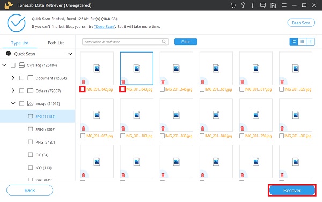Image resolution: width=322 pixels, height=202 pixels.
Task: Open the Facebook icon in title bar
Action: [x=253, y=5]
